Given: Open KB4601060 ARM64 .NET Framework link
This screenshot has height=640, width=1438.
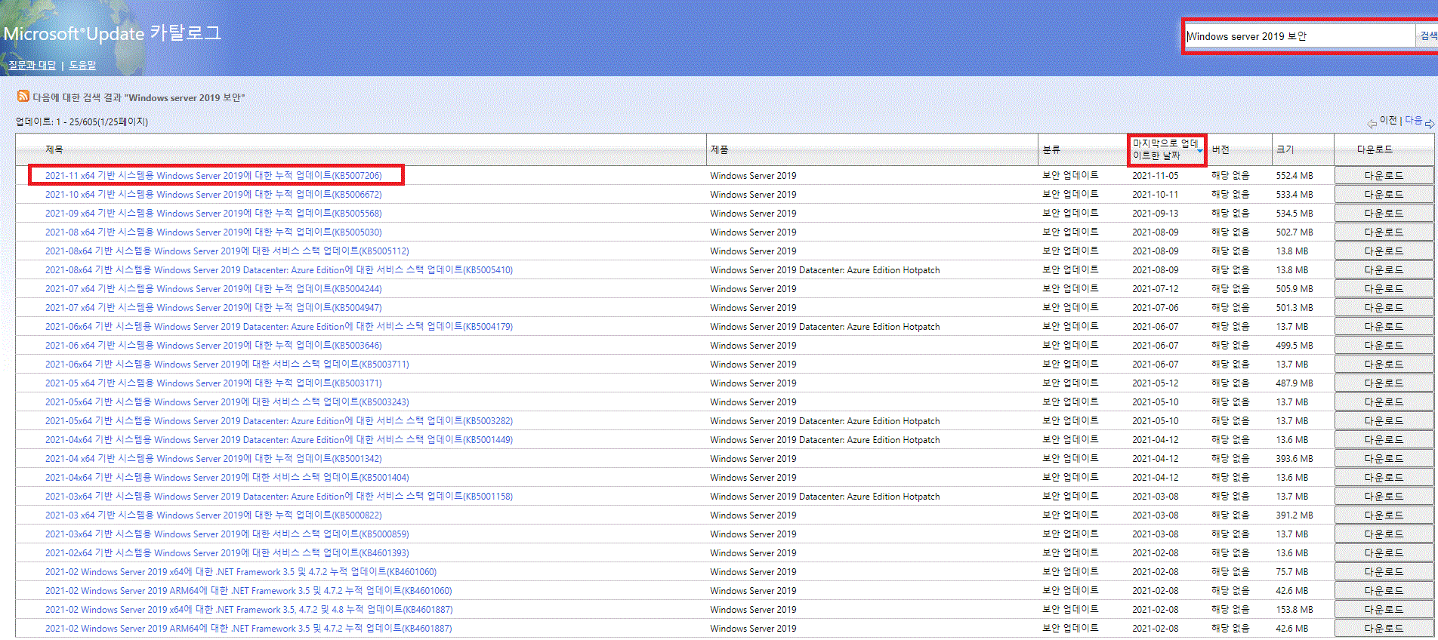Looking at the screenshot, I should [x=248, y=590].
